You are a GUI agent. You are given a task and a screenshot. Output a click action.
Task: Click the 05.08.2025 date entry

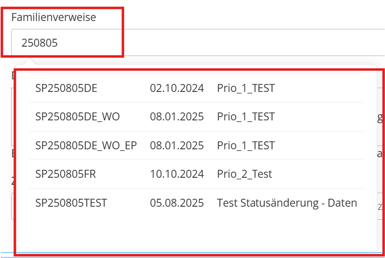pos(177,203)
